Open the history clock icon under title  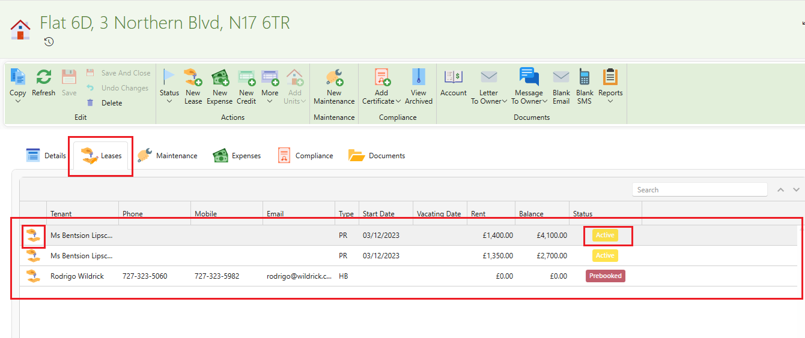49,42
